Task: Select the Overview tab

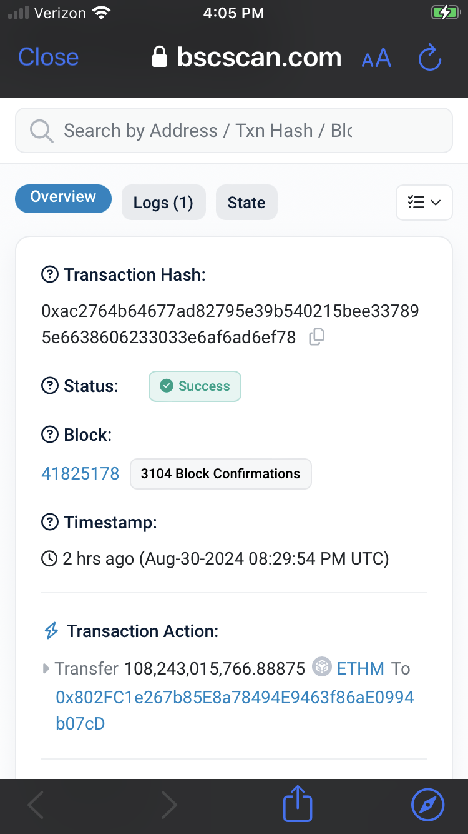Action: tap(63, 198)
